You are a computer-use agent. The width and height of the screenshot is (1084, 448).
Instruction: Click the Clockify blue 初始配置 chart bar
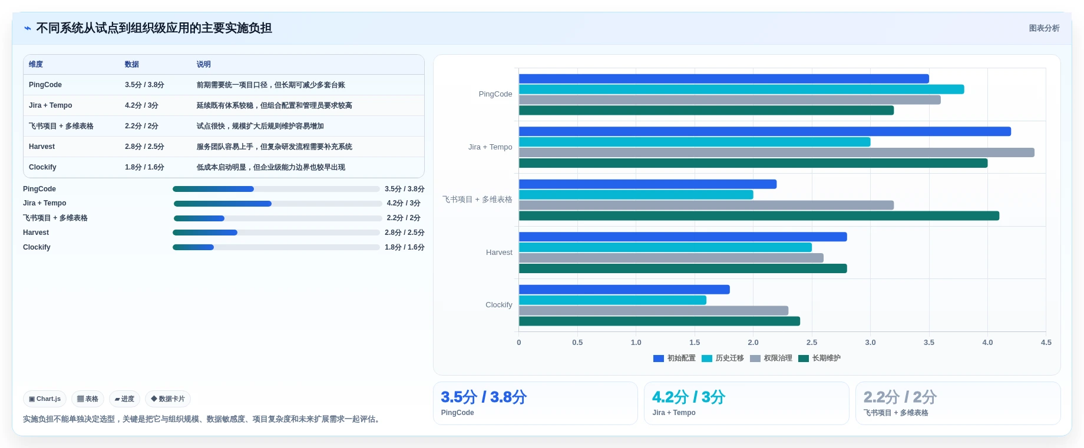[x=624, y=290]
